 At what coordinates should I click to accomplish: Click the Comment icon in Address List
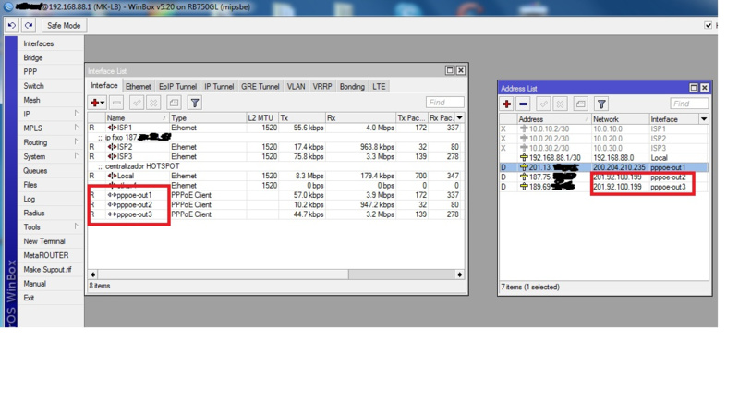[x=581, y=104]
